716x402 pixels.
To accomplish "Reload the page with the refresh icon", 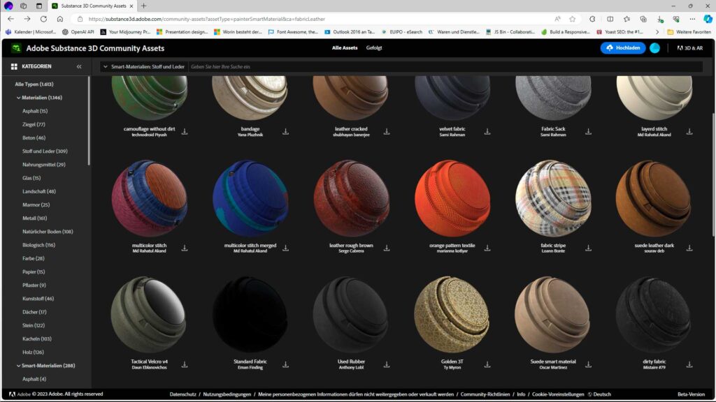I will pos(43,19).
